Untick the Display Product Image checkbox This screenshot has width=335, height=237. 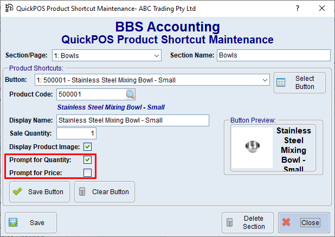click(x=87, y=146)
